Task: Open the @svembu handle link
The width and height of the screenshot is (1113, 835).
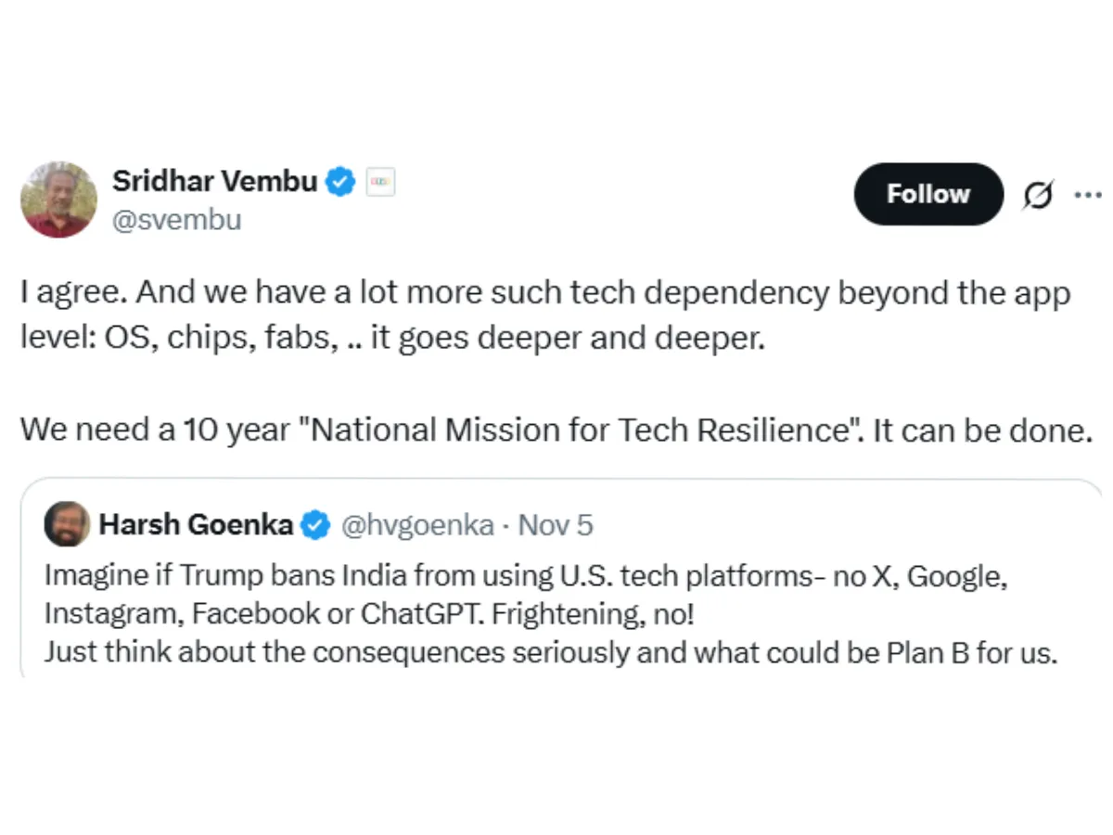Action: pyautogui.click(x=176, y=221)
